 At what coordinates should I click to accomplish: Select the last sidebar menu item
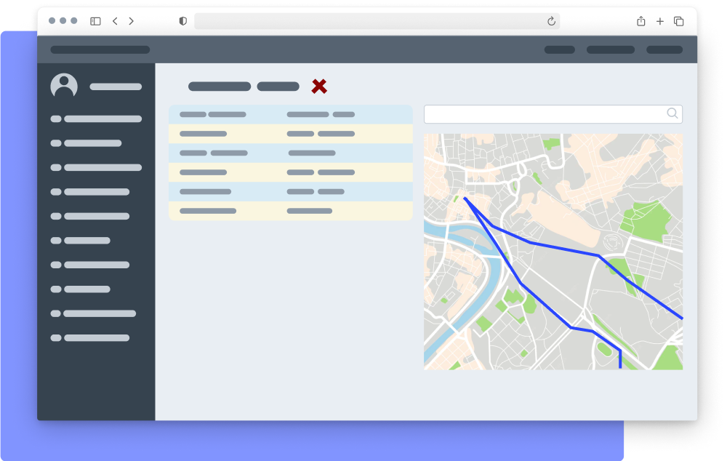(x=91, y=338)
